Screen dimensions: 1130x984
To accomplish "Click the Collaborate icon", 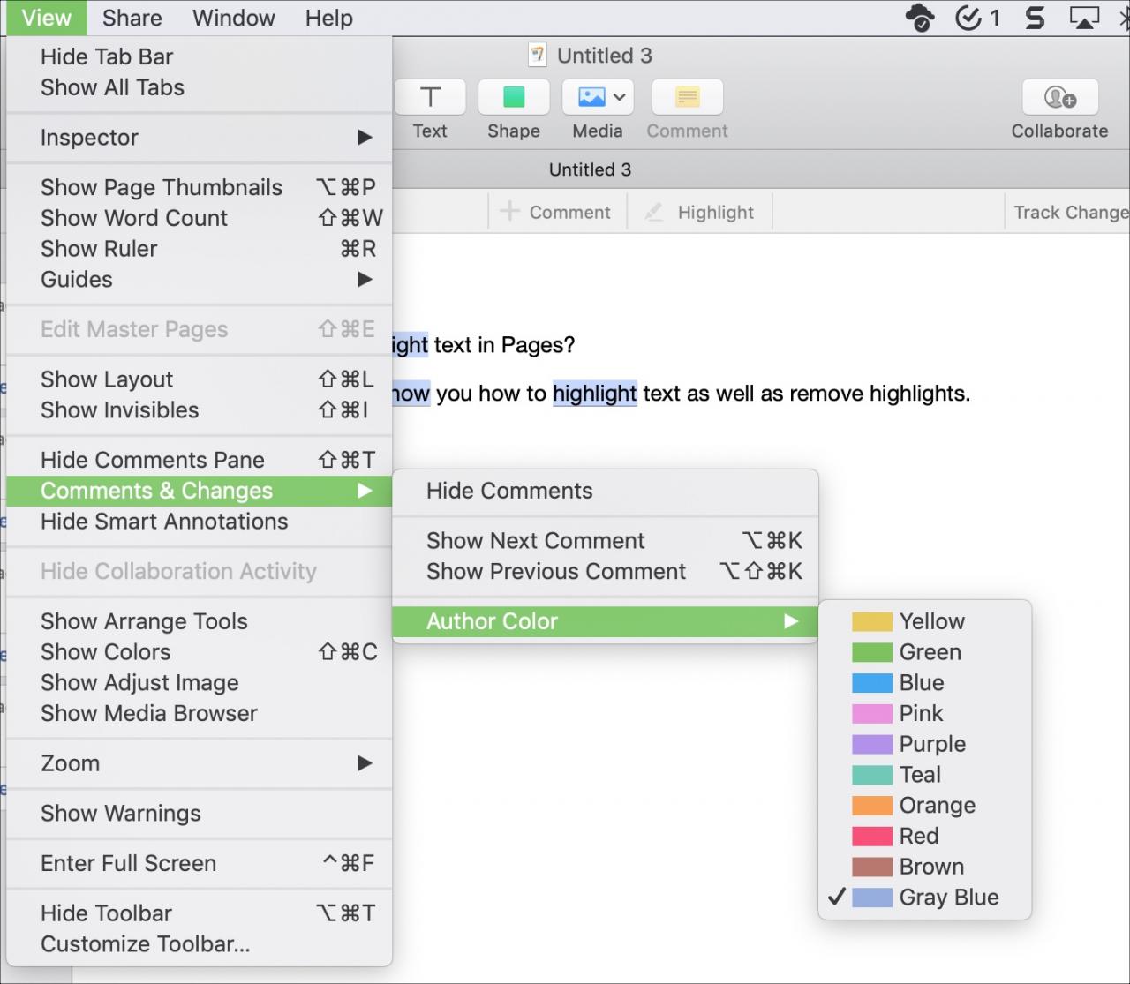I will click(x=1059, y=97).
